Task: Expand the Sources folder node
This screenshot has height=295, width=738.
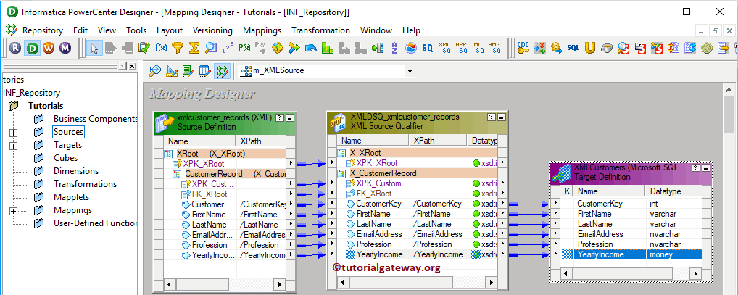Action: (x=13, y=132)
